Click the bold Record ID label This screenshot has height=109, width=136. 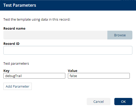11,44
